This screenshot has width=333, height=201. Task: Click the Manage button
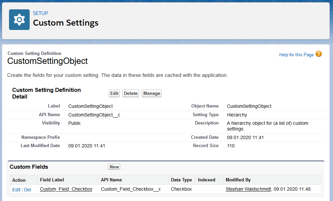point(152,93)
